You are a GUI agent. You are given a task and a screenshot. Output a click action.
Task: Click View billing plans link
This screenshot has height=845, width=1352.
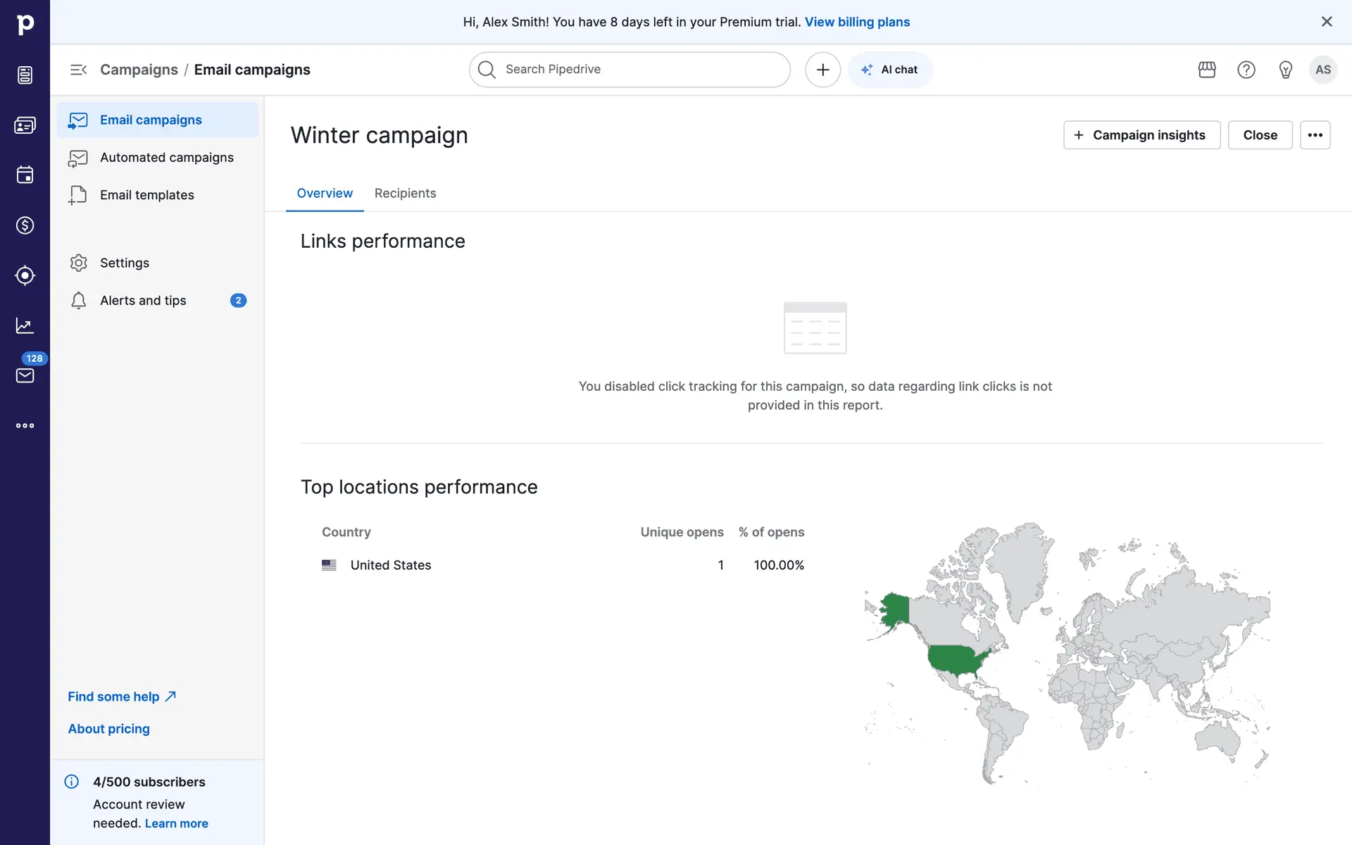[x=857, y=22]
